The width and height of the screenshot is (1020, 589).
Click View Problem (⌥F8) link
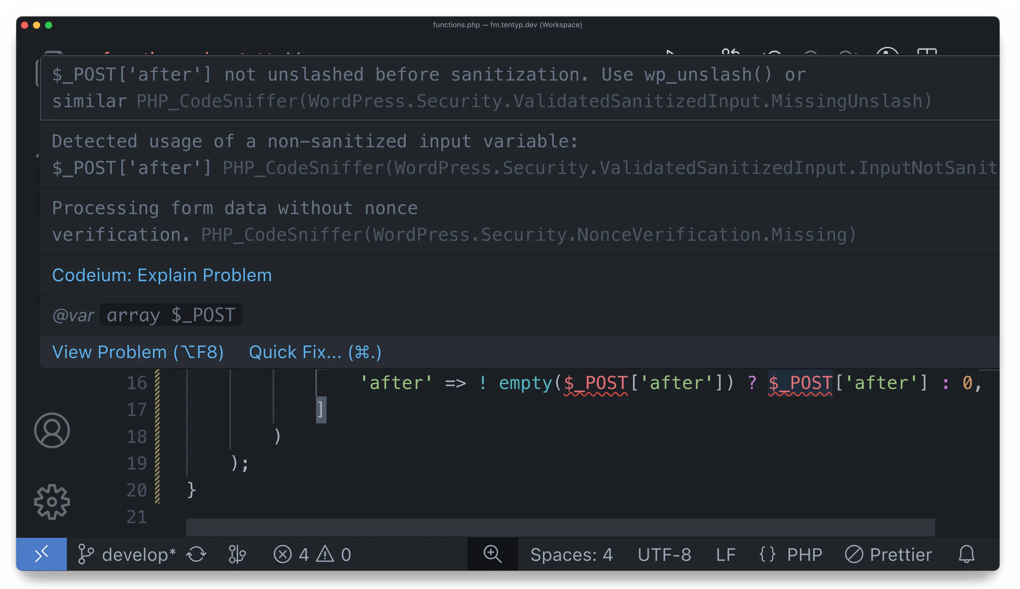pos(138,352)
